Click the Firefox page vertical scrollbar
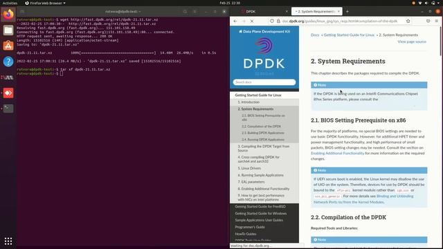The width and height of the screenshot is (443, 249). pyautogui.click(x=441, y=41)
